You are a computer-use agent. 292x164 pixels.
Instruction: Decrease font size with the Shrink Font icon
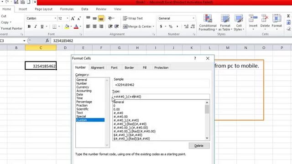click(x=79, y=18)
